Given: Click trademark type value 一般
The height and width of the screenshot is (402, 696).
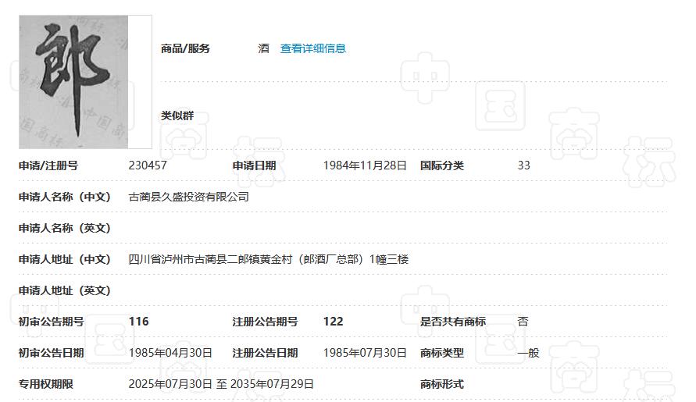Looking at the screenshot, I should point(528,353).
